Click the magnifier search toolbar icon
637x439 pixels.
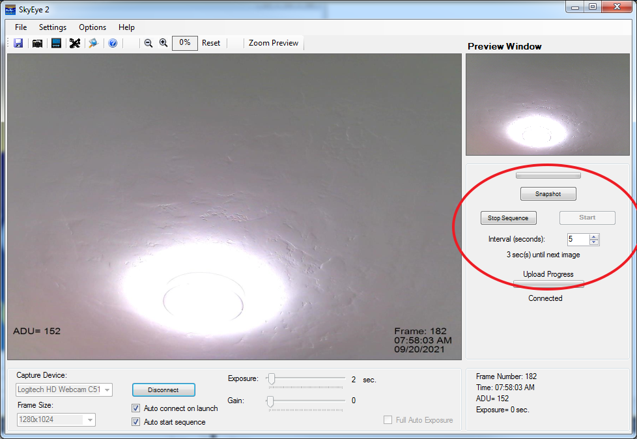coord(94,43)
